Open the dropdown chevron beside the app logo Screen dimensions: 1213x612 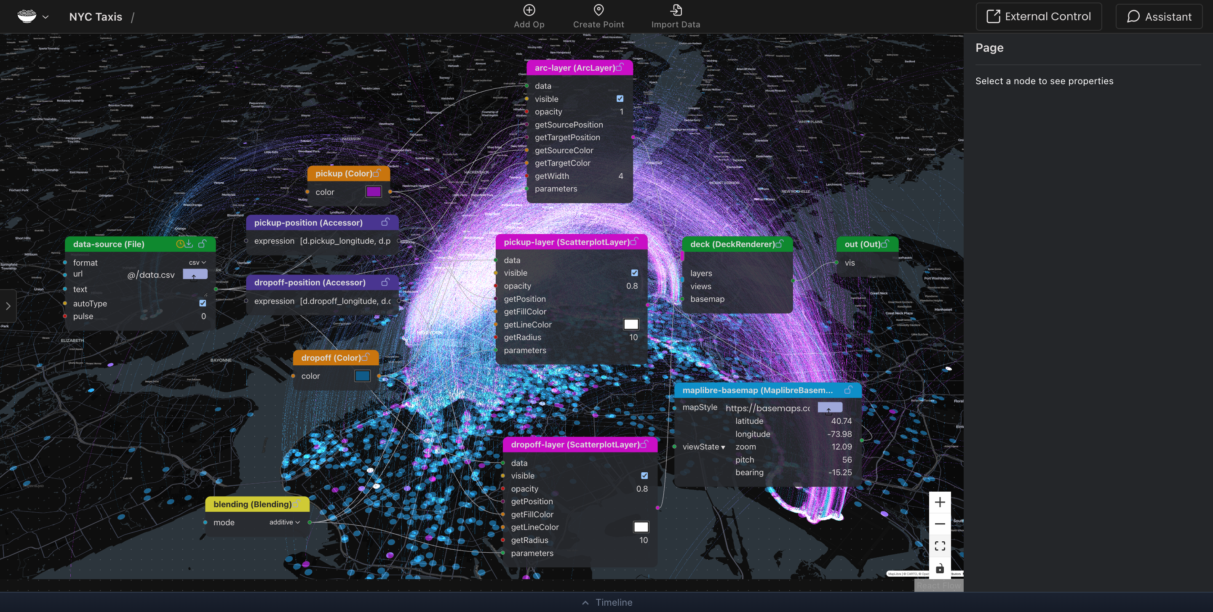pos(45,17)
